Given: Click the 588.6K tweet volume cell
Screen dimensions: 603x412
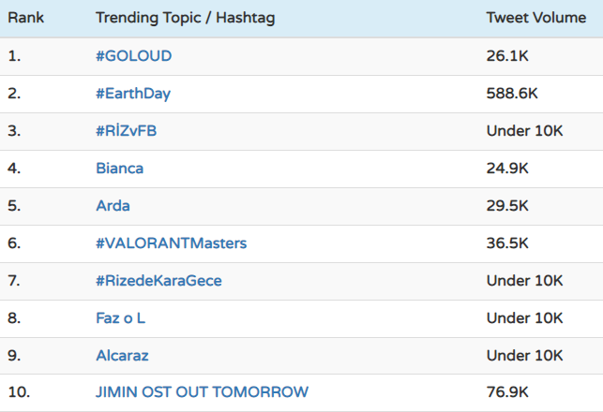Looking at the screenshot, I should (x=512, y=94).
